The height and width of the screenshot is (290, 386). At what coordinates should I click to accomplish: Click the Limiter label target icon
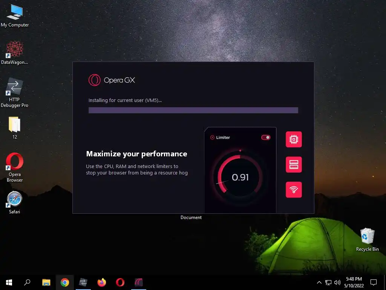tap(212, 137)
